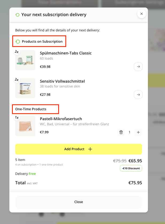Click the subscription refresh icon in the dialog header
The width and height of the screenshot is (165, 224).
click(x=18, y=15)
